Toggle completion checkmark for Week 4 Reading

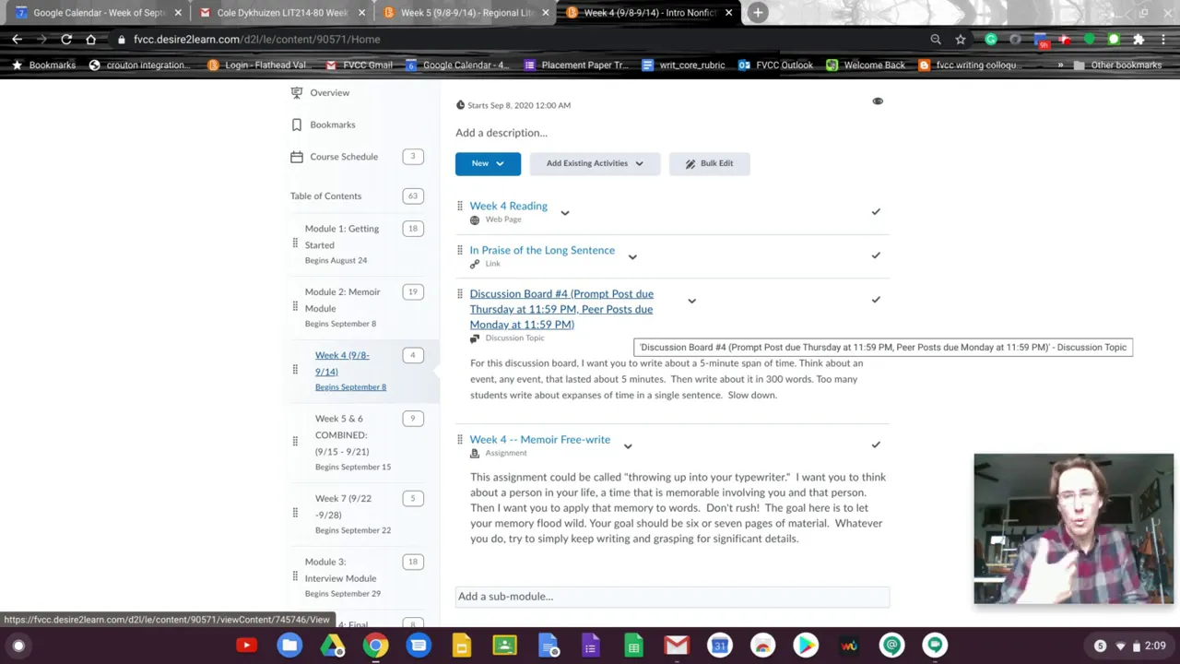coord(876,211)
